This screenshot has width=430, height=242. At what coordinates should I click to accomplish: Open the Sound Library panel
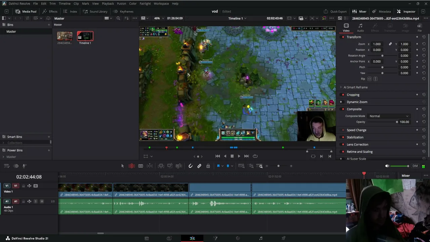pos(95,11)
